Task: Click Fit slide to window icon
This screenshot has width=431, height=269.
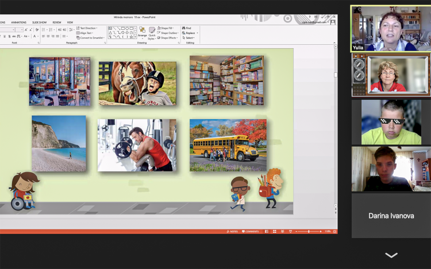Action: (x=335, y=232)
